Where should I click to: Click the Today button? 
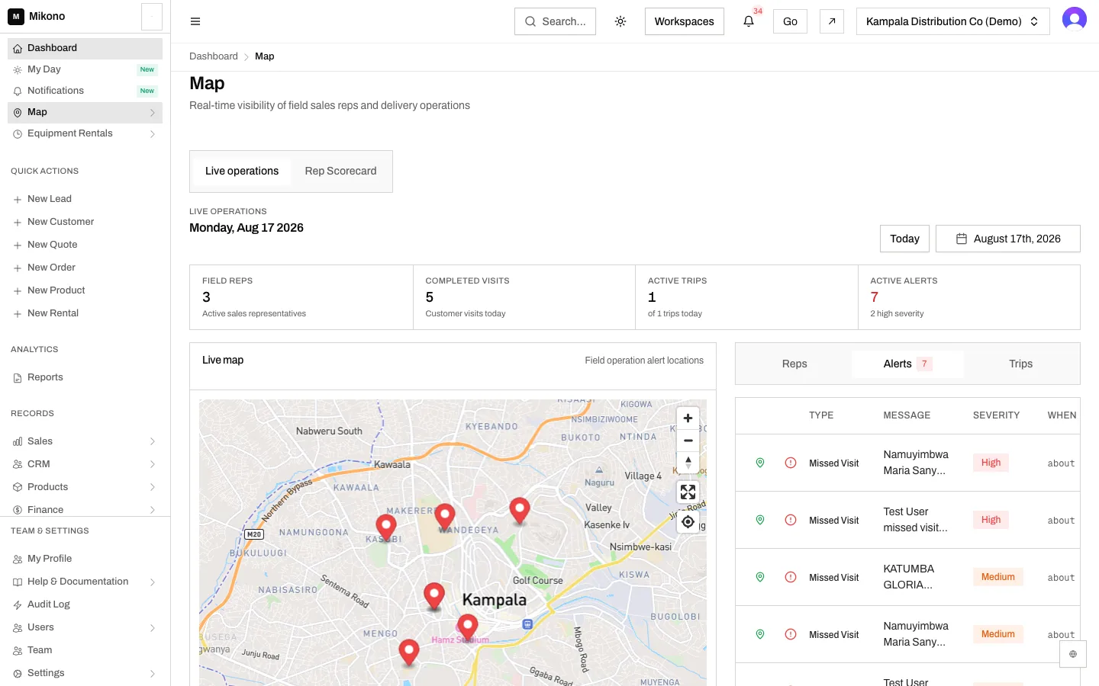click(x=904, y=239)
